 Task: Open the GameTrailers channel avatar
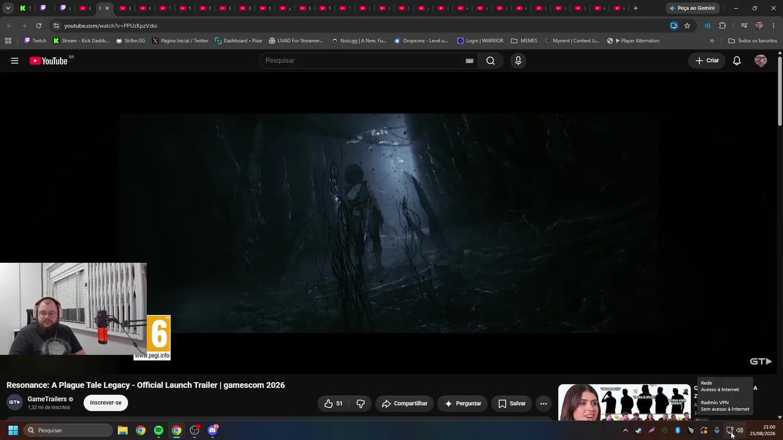[x=15, y=402]
